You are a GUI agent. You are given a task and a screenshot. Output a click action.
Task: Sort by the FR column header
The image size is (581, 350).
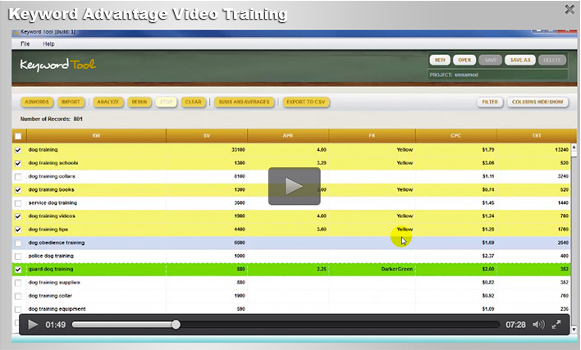[372, 136]
